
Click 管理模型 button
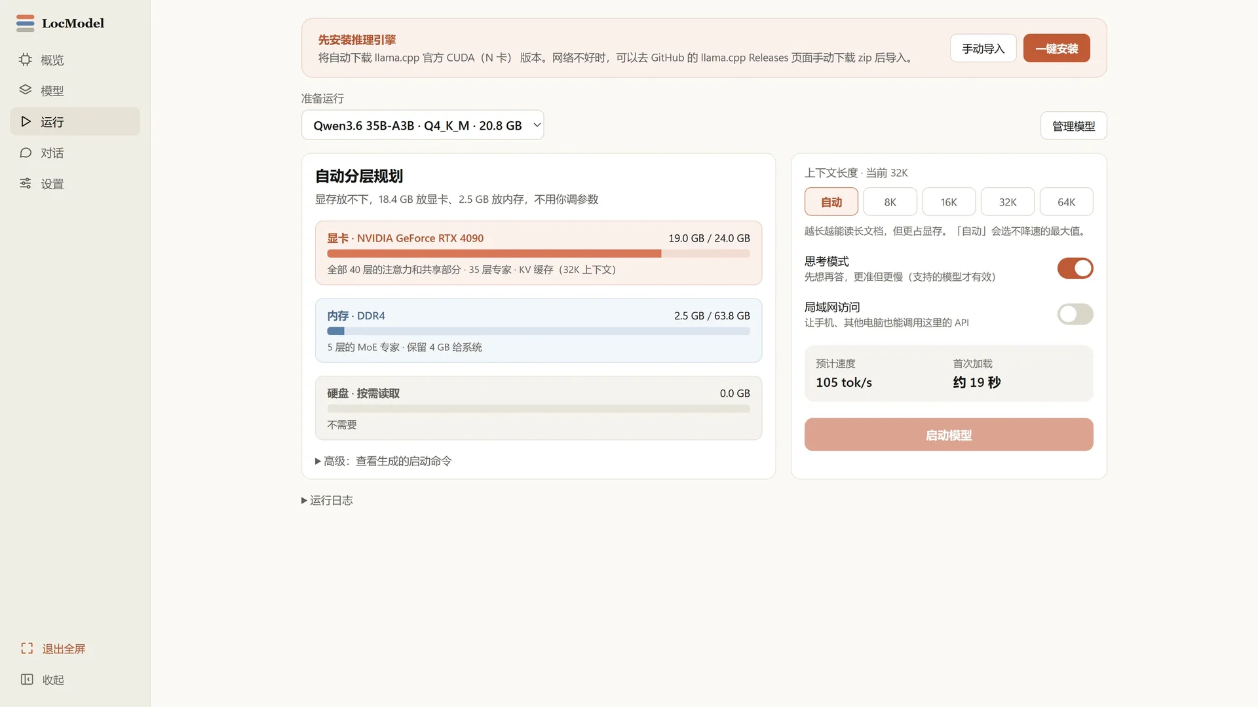[x=1073, y=126]
